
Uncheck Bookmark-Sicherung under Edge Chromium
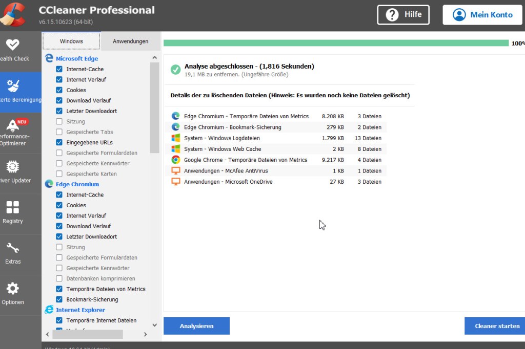pyautogui.click(x=59, y=299)
